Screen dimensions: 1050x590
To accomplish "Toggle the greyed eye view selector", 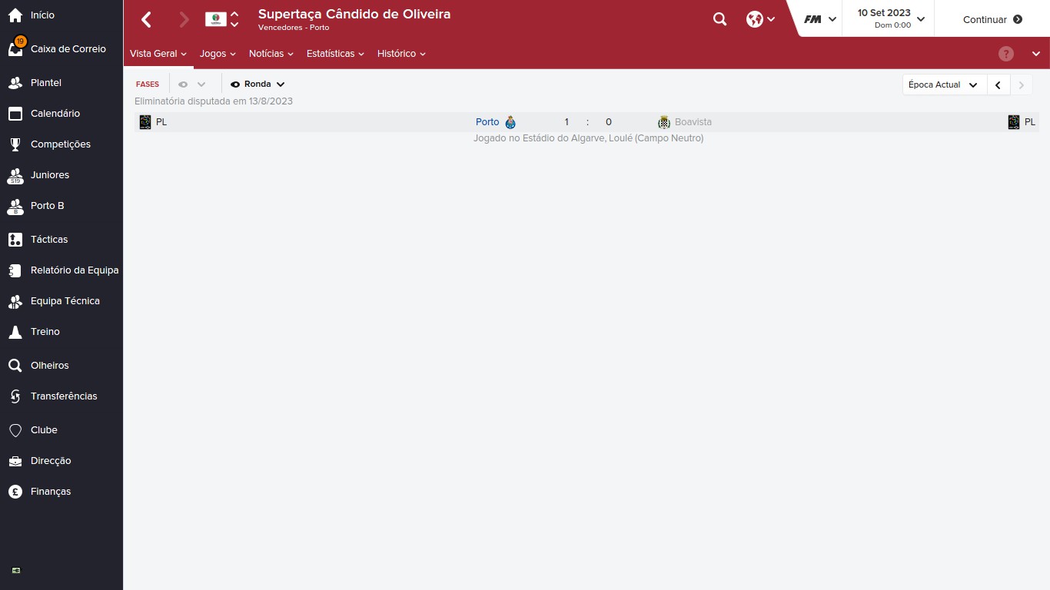I will 191,85.
